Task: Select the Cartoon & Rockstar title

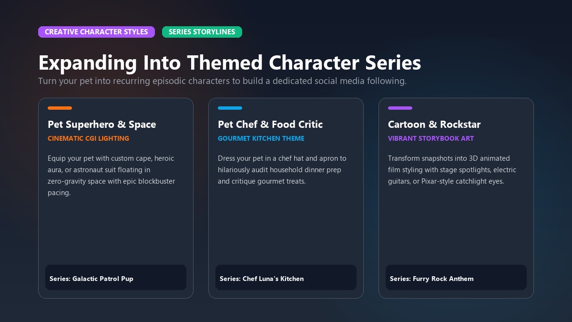Action: (434, 125)
